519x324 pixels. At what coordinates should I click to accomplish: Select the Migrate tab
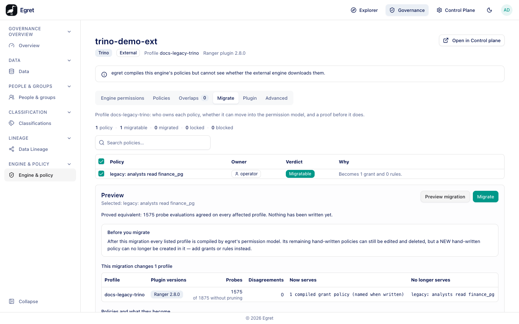(226, 98)
